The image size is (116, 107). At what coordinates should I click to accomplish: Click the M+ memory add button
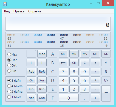[x=95, y=54]
